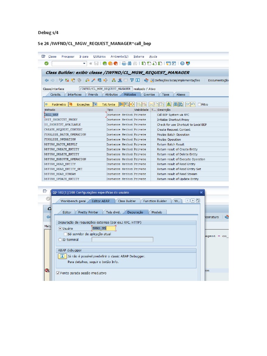Click the red Cancel icon in standard toolbar
The image size is (267, 356).
[x=115, y=64]
